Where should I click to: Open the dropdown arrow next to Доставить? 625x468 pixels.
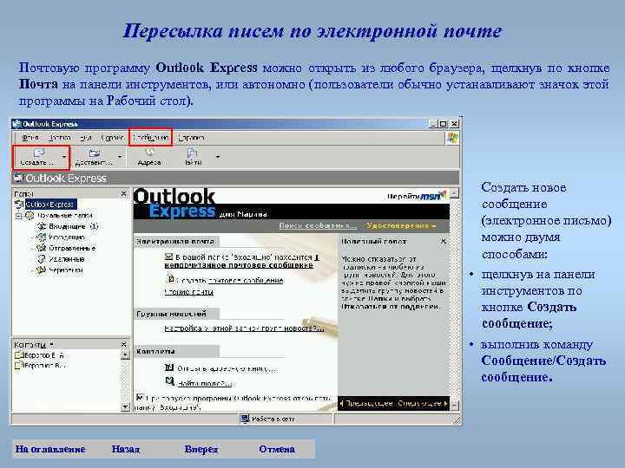(120, 157)
